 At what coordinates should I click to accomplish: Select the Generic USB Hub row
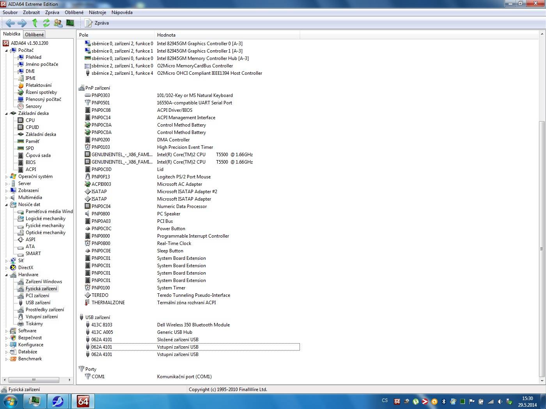pos(192,332)
